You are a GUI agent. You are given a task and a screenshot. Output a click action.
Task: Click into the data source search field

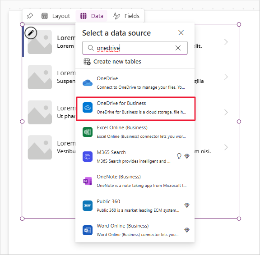[135, 48]
